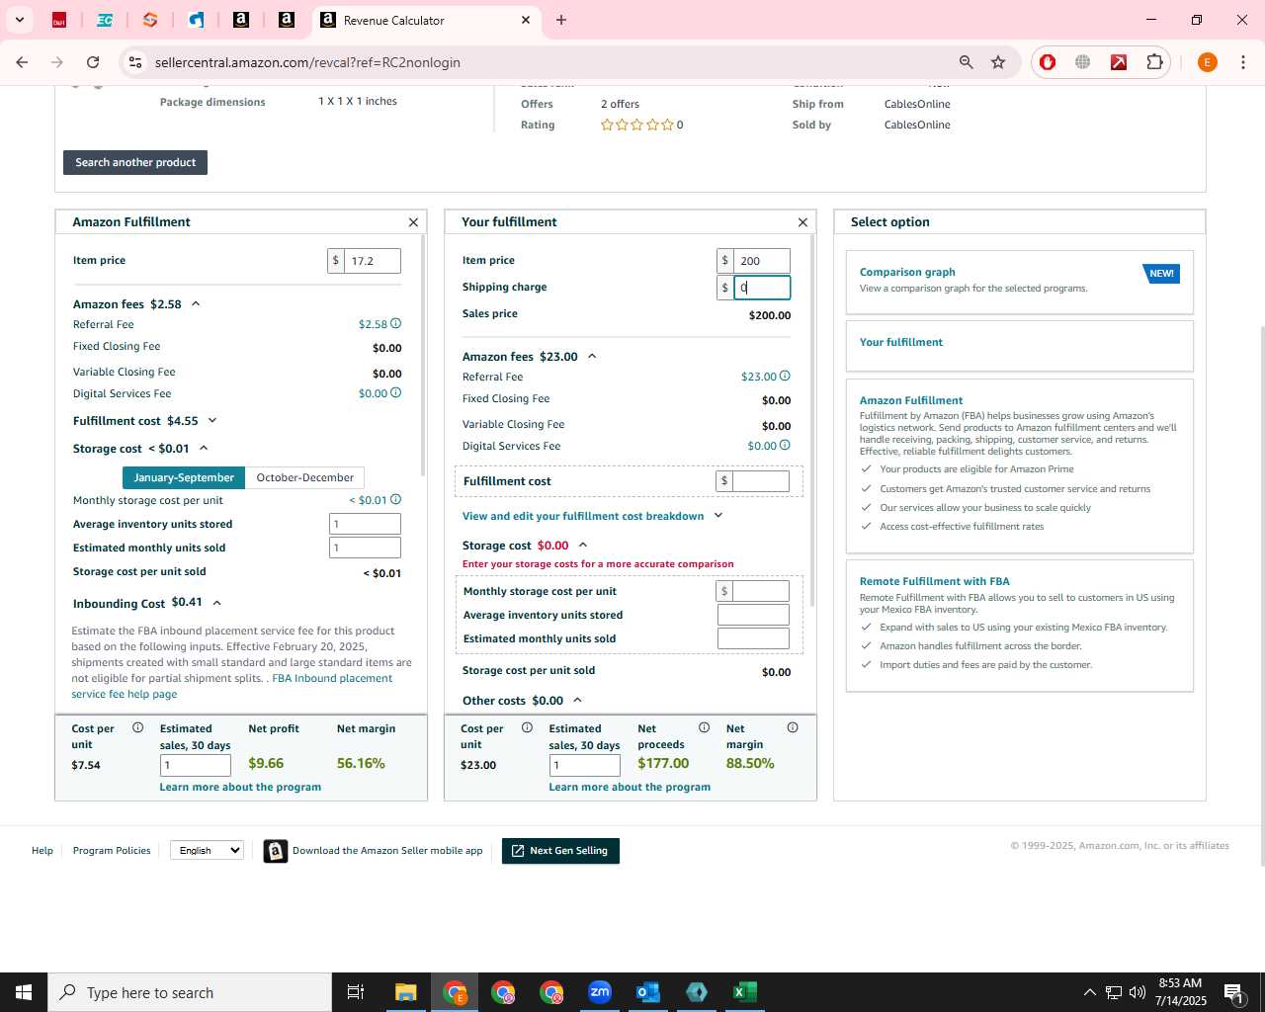Select January-September storage period
1265x1012 pixels.
click(184, 477)
